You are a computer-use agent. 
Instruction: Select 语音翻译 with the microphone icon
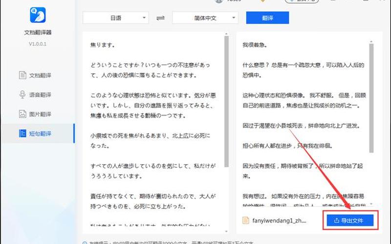(35, 95)
